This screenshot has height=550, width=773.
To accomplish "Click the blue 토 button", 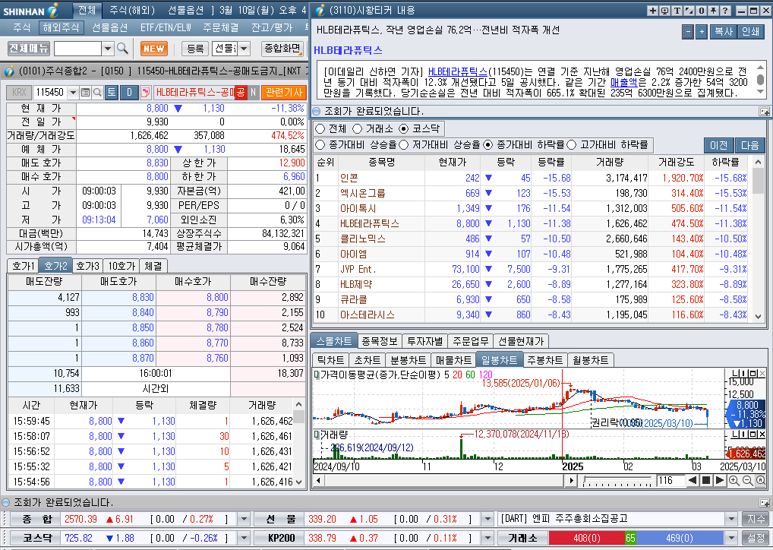I will [112, 92].
